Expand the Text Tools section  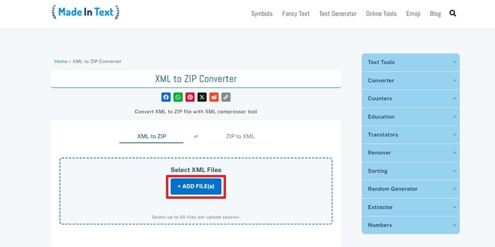coord(411,62)
